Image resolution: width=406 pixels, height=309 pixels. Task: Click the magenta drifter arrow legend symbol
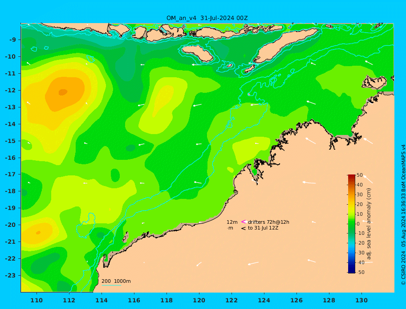pos(244,222)
